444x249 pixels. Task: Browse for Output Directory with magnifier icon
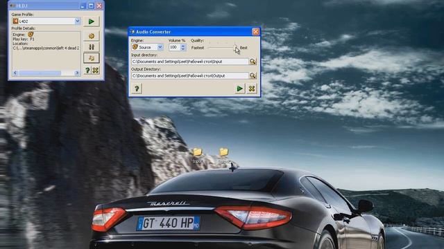point(253,75)
